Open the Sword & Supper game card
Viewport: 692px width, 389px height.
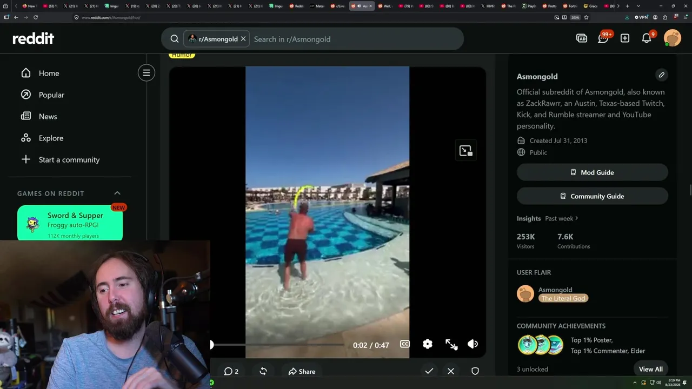tap(70, 223)
